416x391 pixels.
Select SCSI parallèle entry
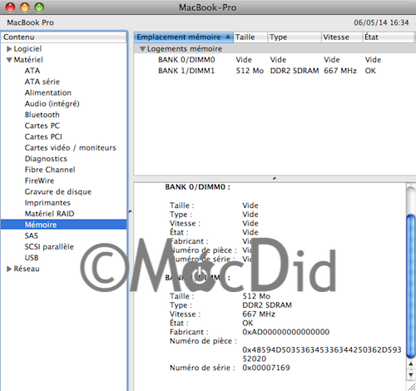[x=49, y=247]
